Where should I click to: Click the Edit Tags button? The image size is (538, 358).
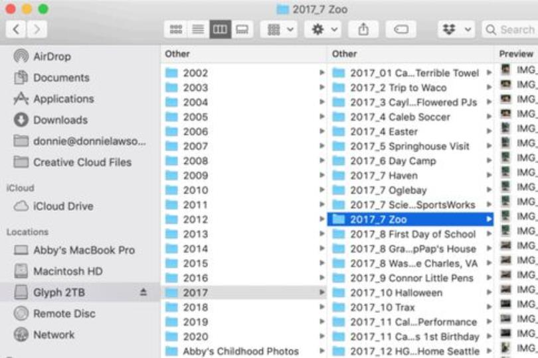[401, 29]
